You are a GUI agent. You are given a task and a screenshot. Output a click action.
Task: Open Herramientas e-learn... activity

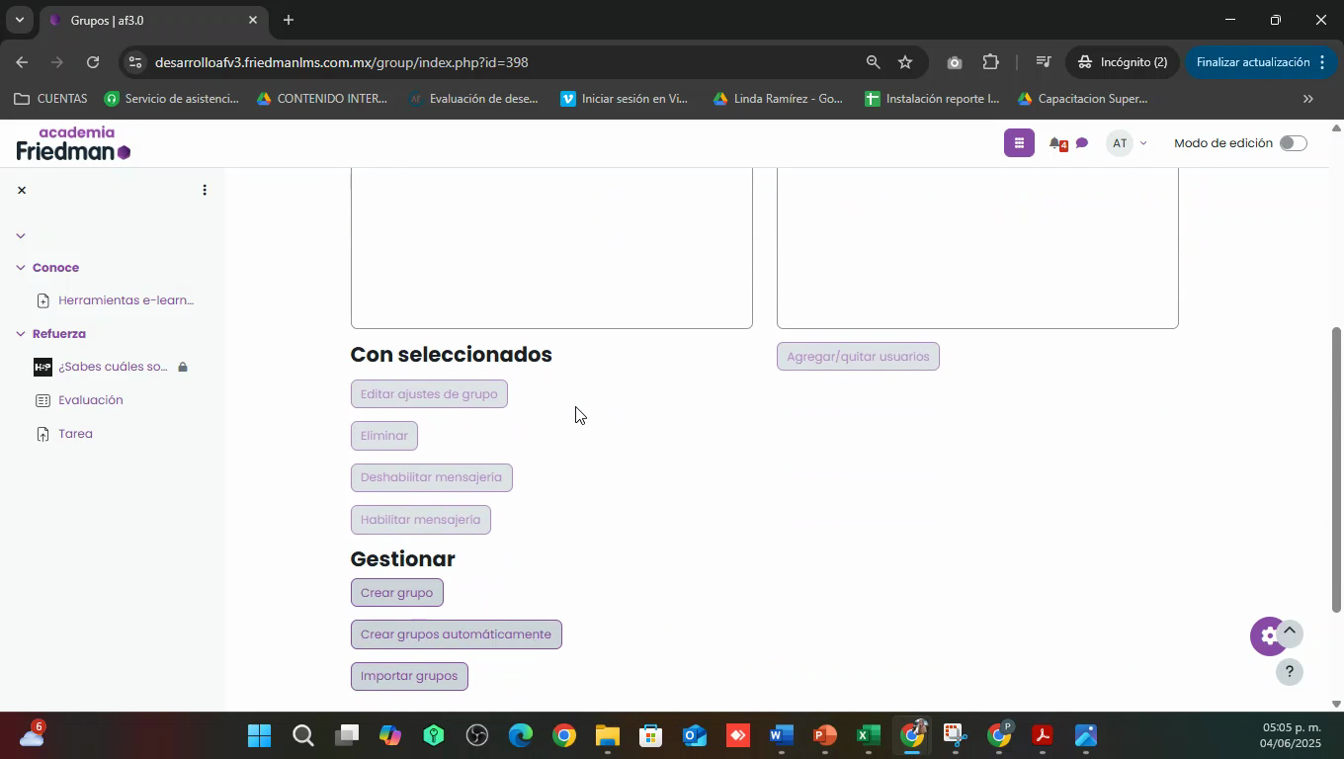[126, 300]
